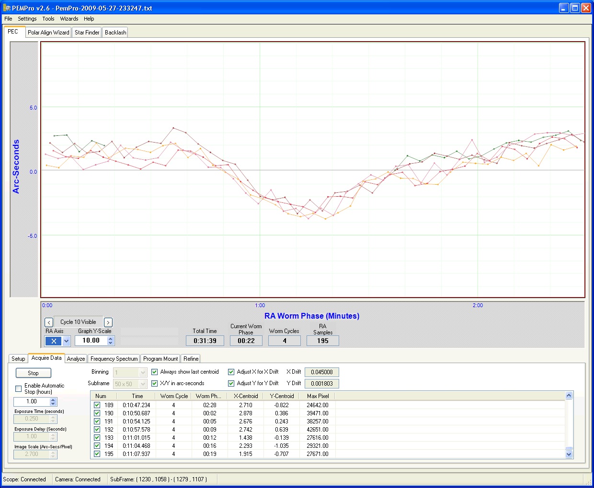
Task: Uncheck Always show last centroid
Action: tap(155, 372)
